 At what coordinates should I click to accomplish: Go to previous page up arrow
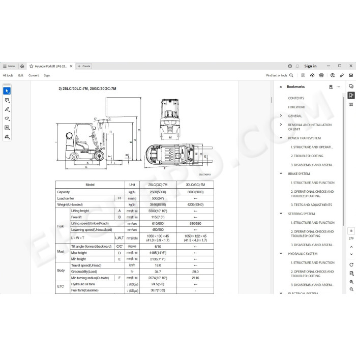[351, 247]
